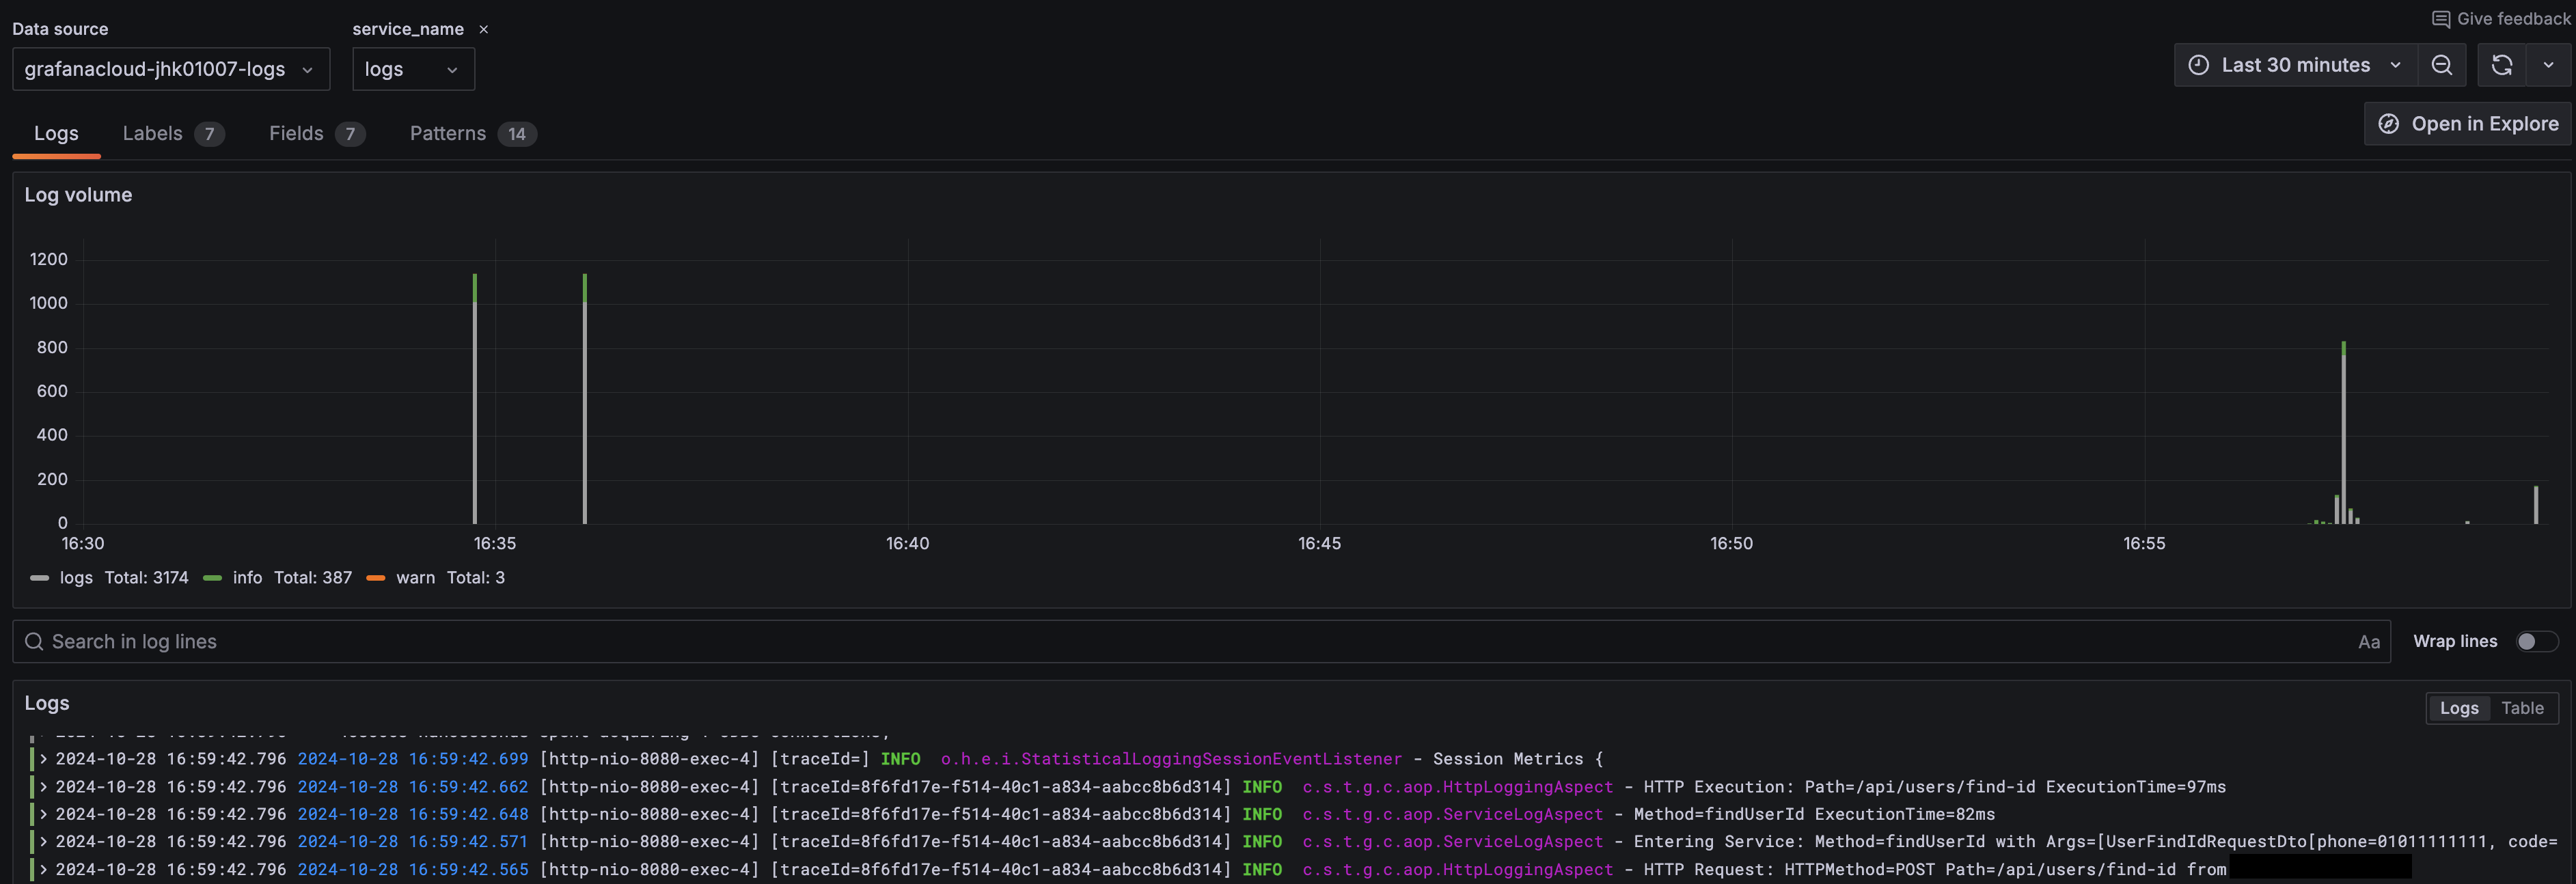Expand the HttpLoggingAspect ExecutionTime=97ms log line
The height and width of the screenshot is (884, 2576).
click(x=43, y=787)
